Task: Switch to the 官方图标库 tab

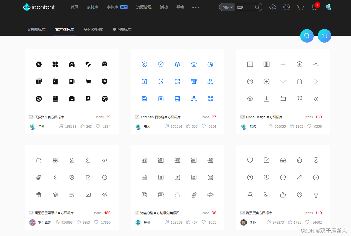Action: click(65, 29)
